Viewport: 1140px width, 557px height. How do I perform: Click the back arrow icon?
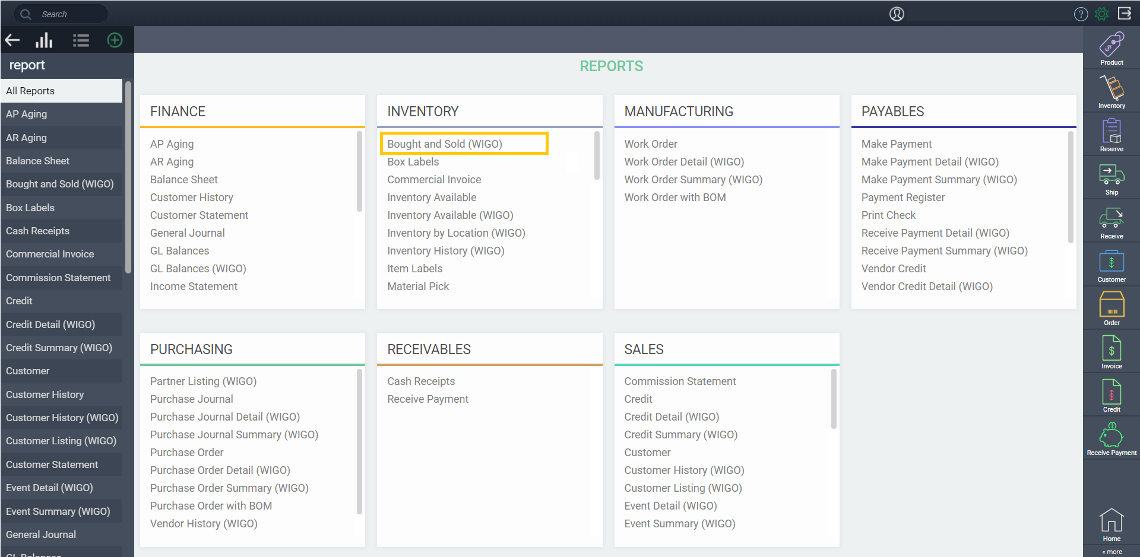pos(12,40)
